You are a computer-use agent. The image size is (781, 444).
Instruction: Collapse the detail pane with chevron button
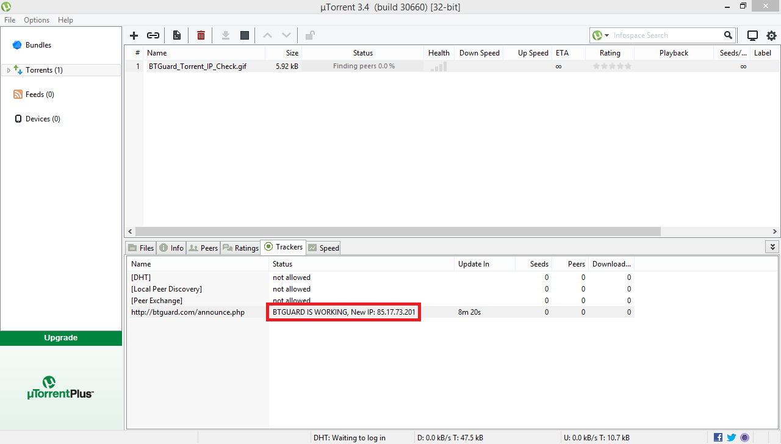(x=772, y=247)
